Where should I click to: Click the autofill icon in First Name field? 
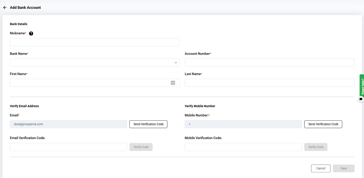[173, 83]
